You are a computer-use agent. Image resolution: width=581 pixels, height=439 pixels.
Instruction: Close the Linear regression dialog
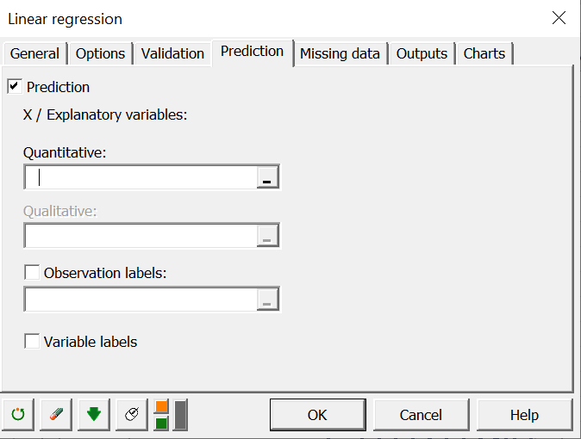point(559,18)
